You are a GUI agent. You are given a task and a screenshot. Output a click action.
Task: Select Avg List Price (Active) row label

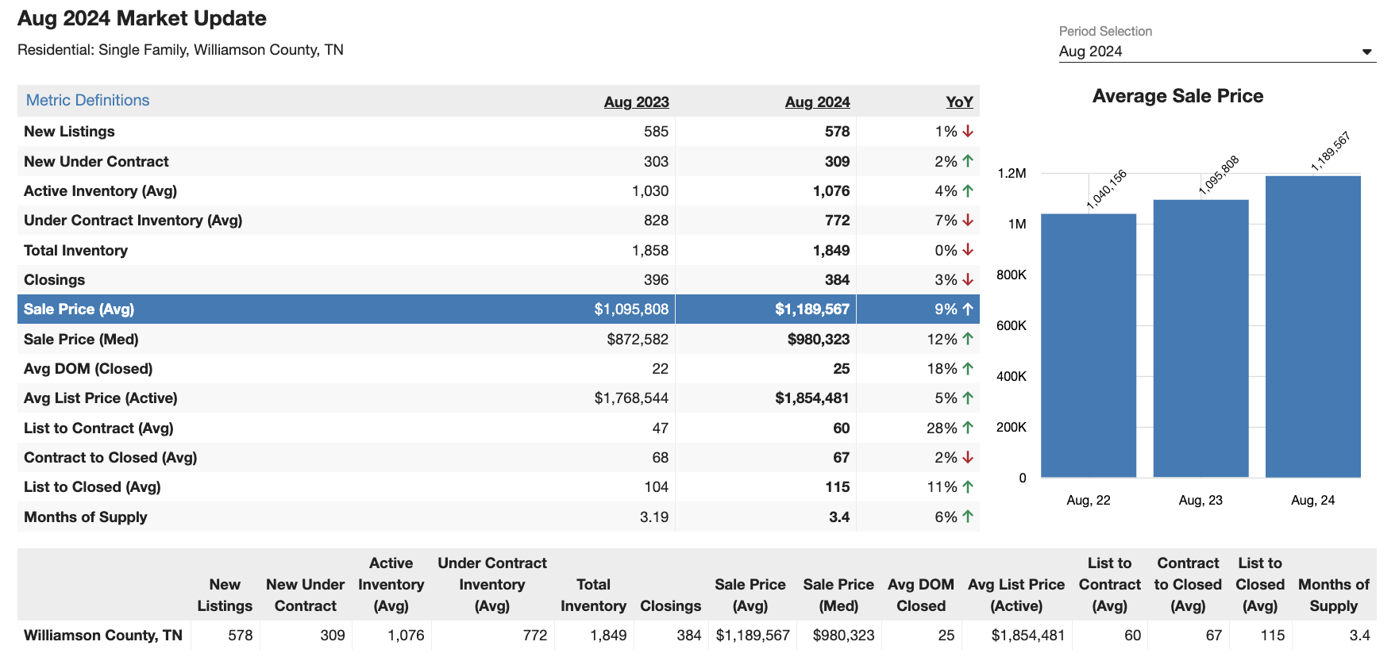101,398
